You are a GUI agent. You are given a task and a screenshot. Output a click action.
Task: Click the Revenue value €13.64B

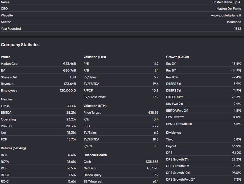point(70,84)
